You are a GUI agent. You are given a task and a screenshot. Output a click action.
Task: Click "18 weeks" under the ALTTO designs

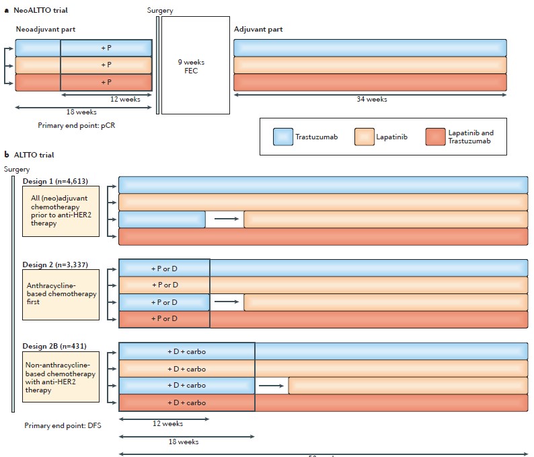184,442
